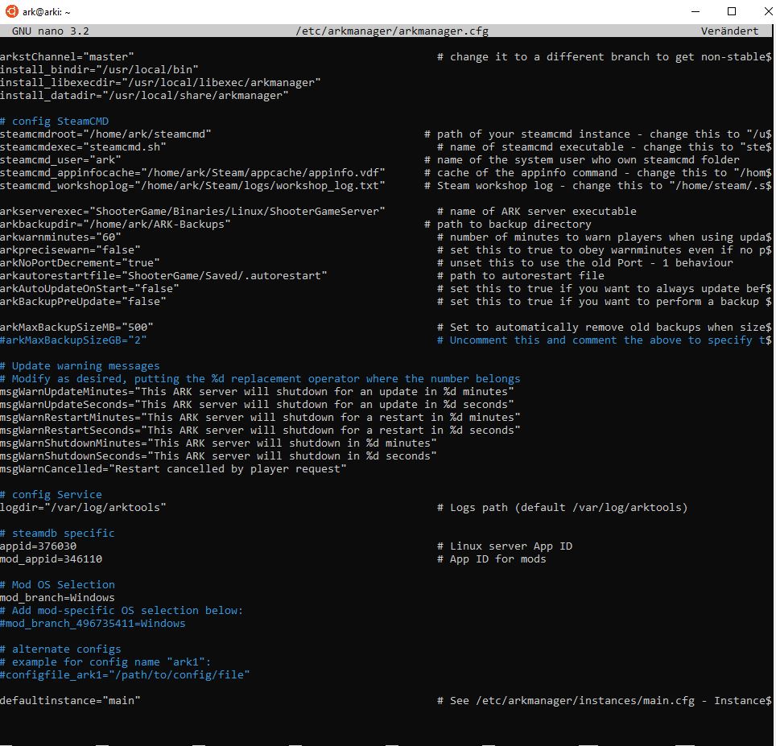This screenshot has height=746, width=776.
Task: Click the arkAutoUpdateOnStart="false" line
Action: pyautogui.click(x=89, y=288)
